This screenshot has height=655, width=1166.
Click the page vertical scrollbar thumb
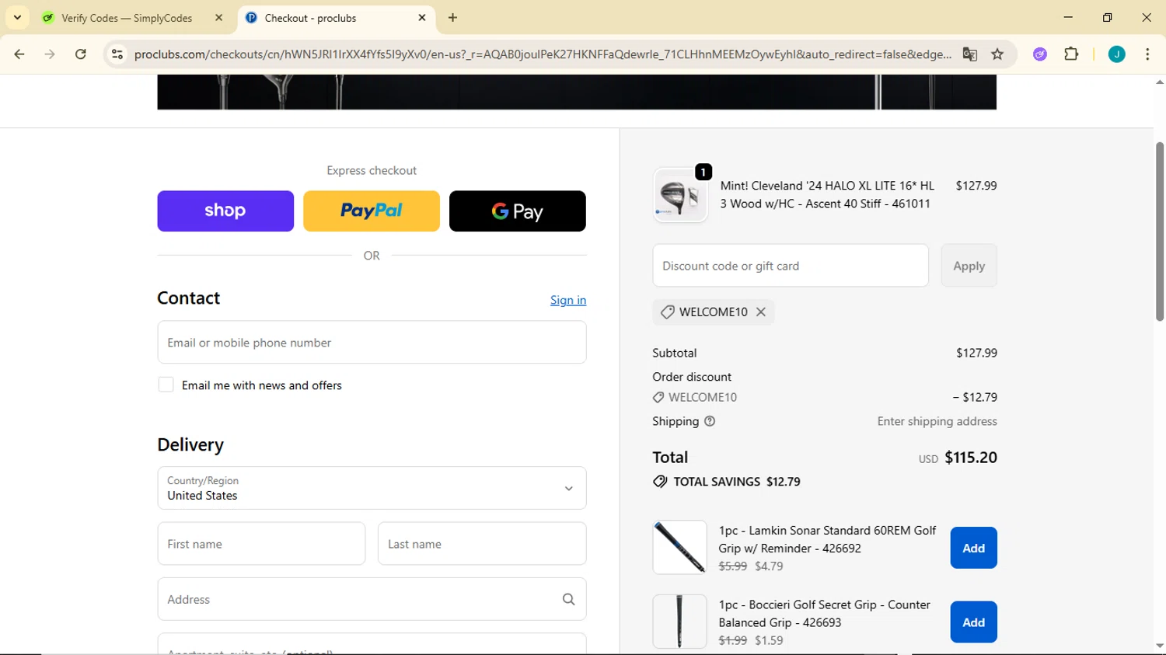pos(1159,232)
